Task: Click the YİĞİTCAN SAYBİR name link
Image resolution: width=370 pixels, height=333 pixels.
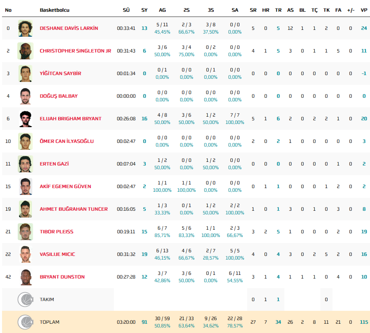Action: (60, 73)
